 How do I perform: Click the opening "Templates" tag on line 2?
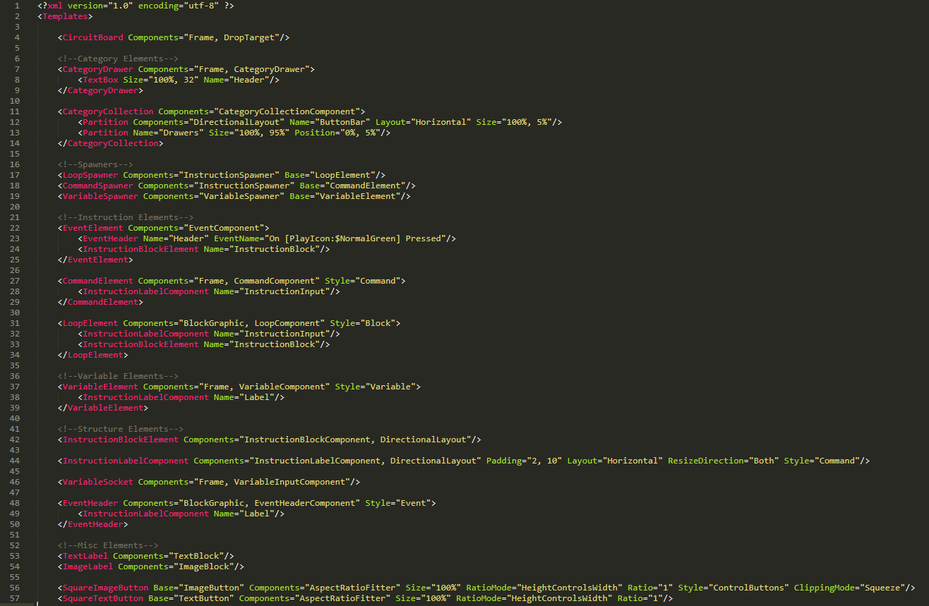(x=65, y=16)
